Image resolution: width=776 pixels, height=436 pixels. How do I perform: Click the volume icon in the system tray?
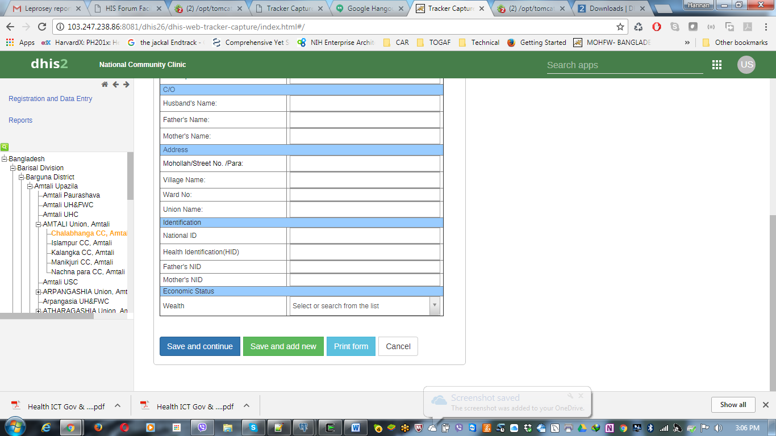718,427
